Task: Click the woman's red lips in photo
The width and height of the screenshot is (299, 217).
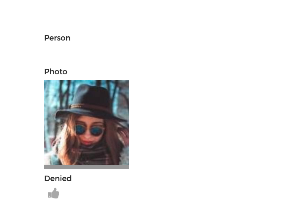Action: point(87,142)
